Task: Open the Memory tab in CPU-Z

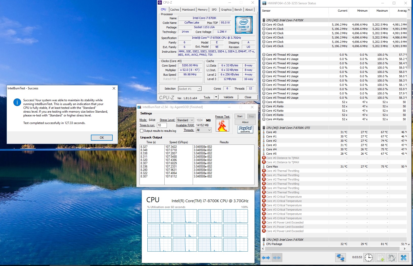Action: click(x=203, y=10)
